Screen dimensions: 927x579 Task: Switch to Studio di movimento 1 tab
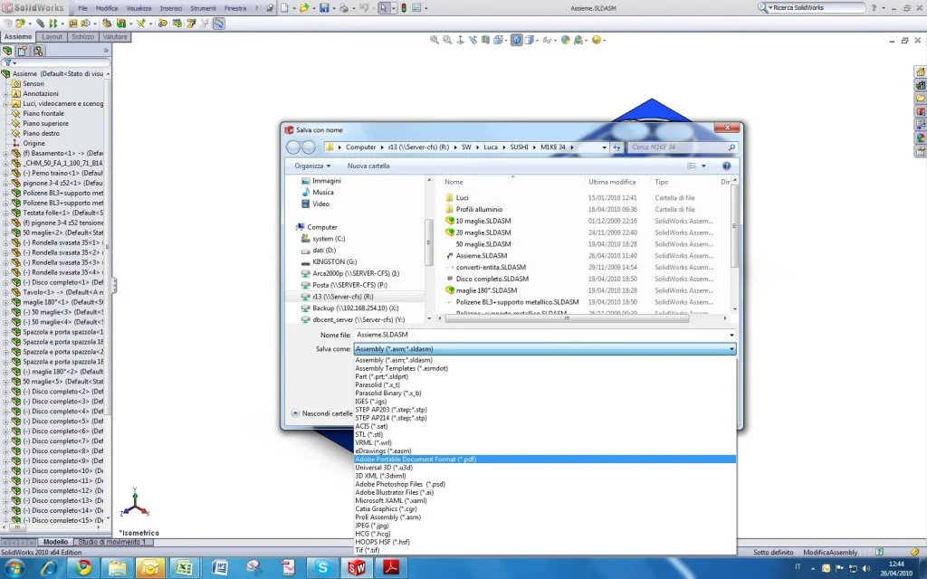pos(111,542)
